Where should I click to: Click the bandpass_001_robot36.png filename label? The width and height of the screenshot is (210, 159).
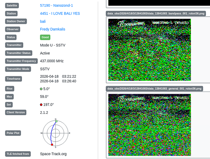click(156, 14)
